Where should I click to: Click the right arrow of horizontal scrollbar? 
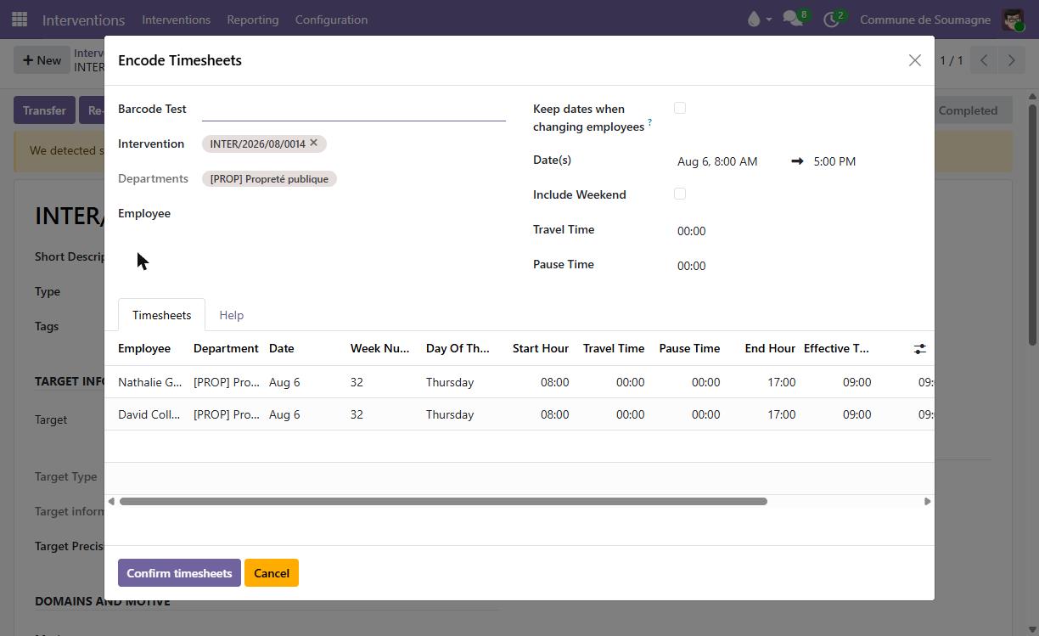point(927,501)
